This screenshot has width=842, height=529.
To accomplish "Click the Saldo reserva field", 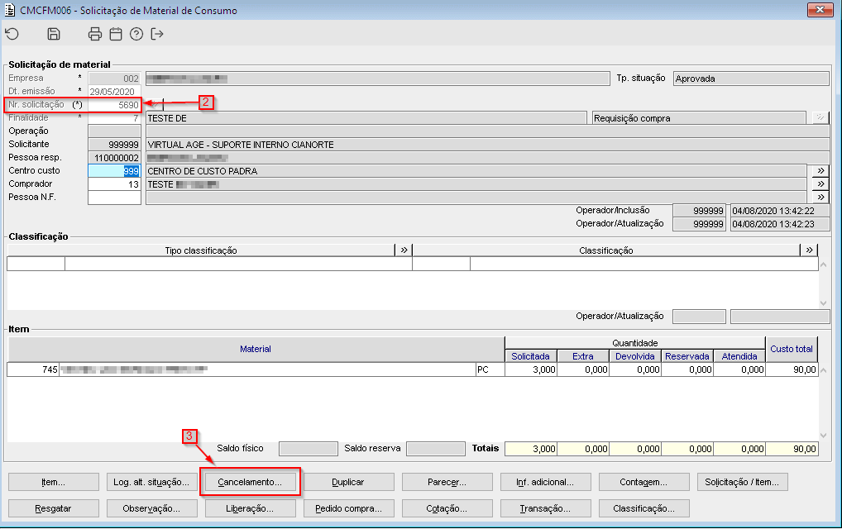I will [x=436, y=449].
